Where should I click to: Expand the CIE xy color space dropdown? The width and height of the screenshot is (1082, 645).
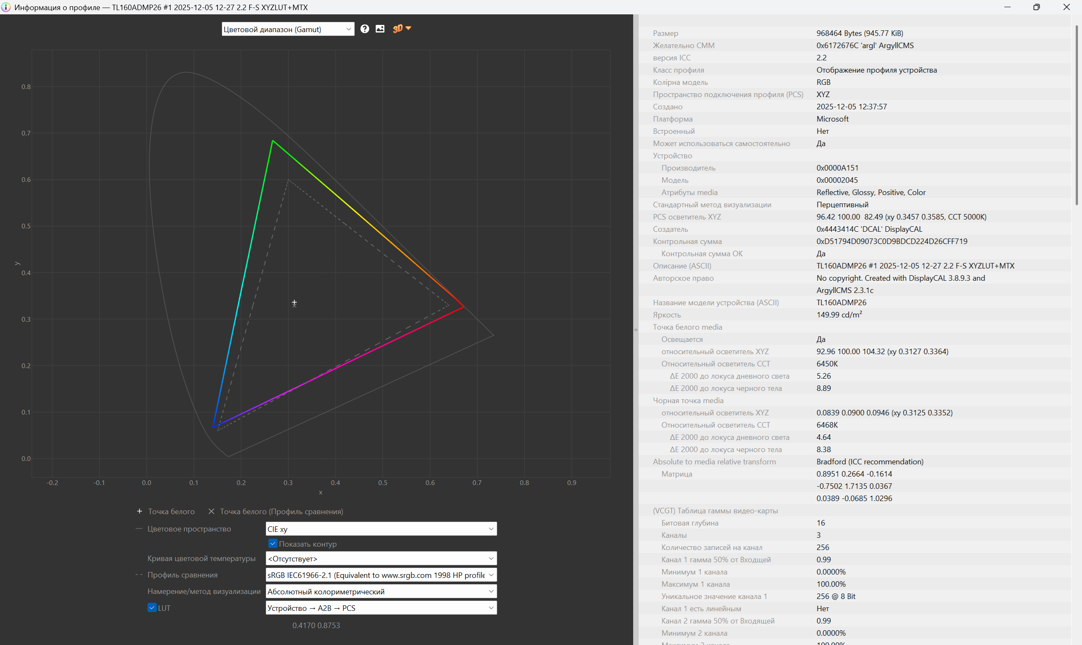[x=381, y=529]
